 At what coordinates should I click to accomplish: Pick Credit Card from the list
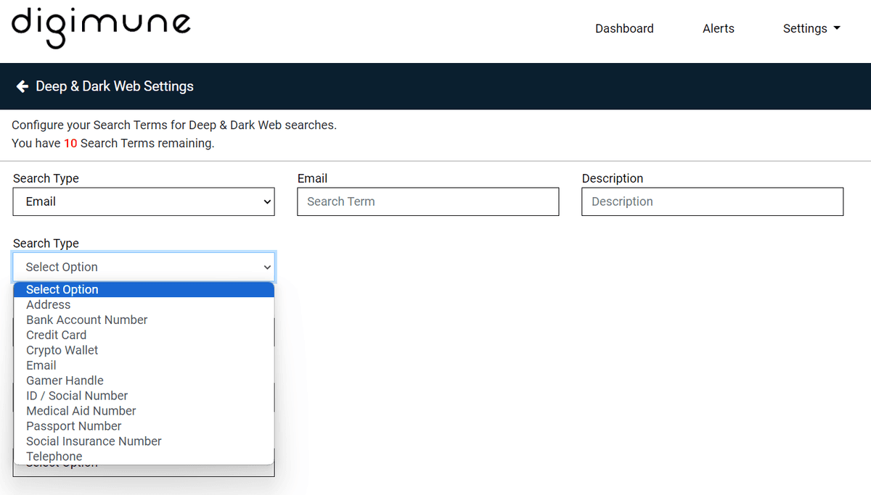57,335
